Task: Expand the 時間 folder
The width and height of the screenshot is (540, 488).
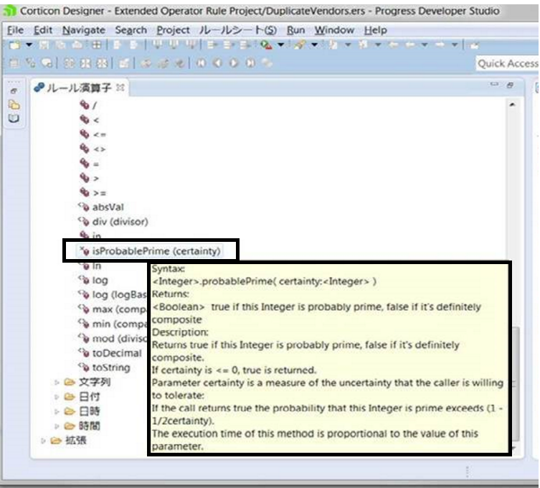Action: pyautogui.click(x=57, y=426)
